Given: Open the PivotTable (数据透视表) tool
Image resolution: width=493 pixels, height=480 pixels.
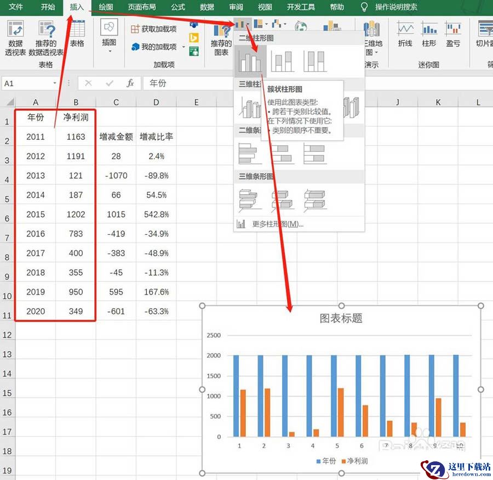Looking at the screenshot, I should pyautogui.click(x=15, y=38).
